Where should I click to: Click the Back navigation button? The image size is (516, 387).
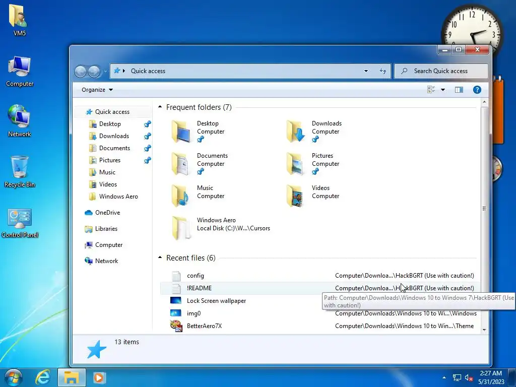[80, 71]
